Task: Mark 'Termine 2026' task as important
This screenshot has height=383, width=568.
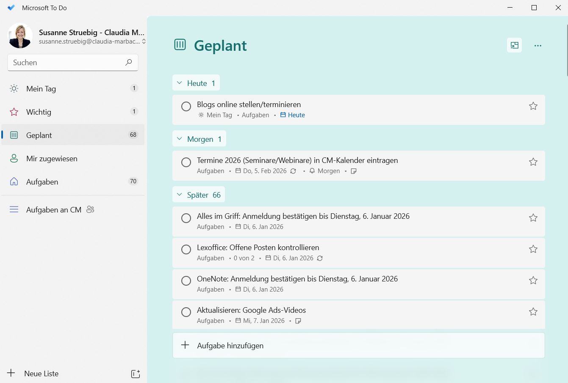Action: pyautogui.click(x=533, y=162)
